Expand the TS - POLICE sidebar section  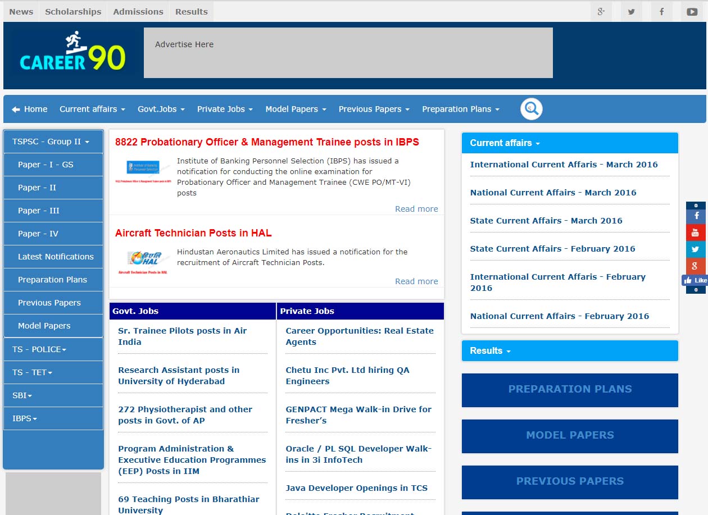pyautogui.click(x=53, y=349)
